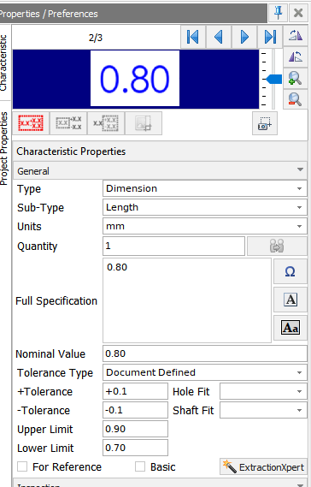311x487 pixels.
Task: Click the Full Specification text area
Action: [187, 300]
